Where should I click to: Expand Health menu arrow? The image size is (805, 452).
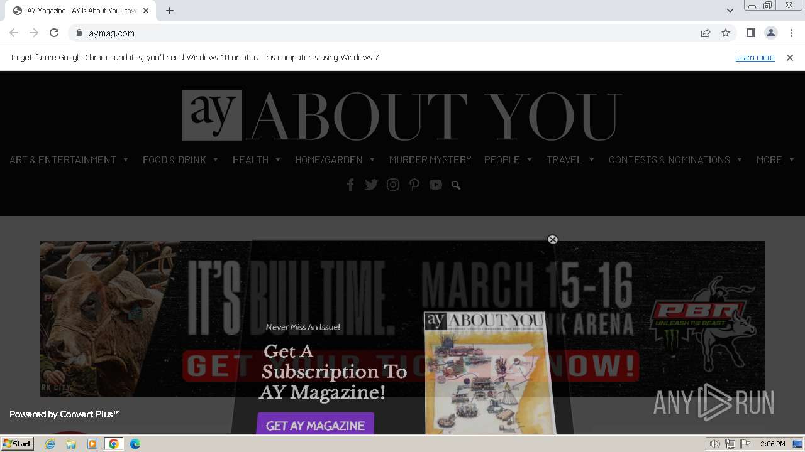pyautogui.click(x=278, y=160)
